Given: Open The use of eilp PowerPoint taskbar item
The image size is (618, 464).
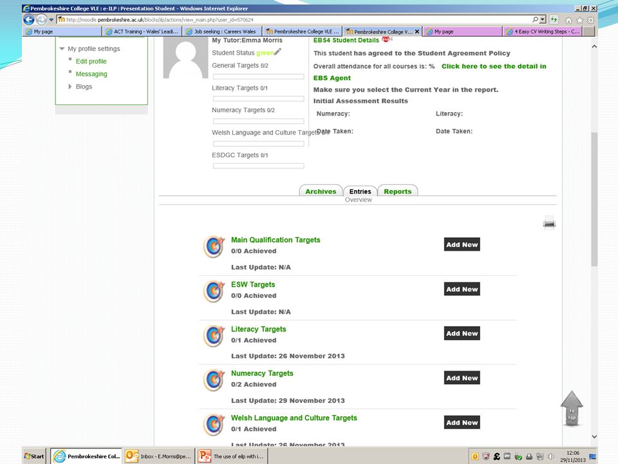Looking at the screenshot, I should pyautogui.click(x=232, y=456).
